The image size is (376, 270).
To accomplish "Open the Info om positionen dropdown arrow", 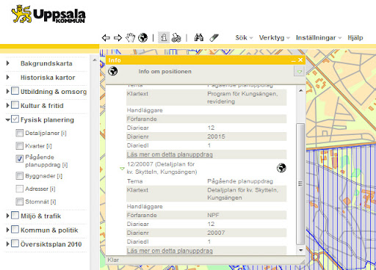I will (x=299, y=71).
